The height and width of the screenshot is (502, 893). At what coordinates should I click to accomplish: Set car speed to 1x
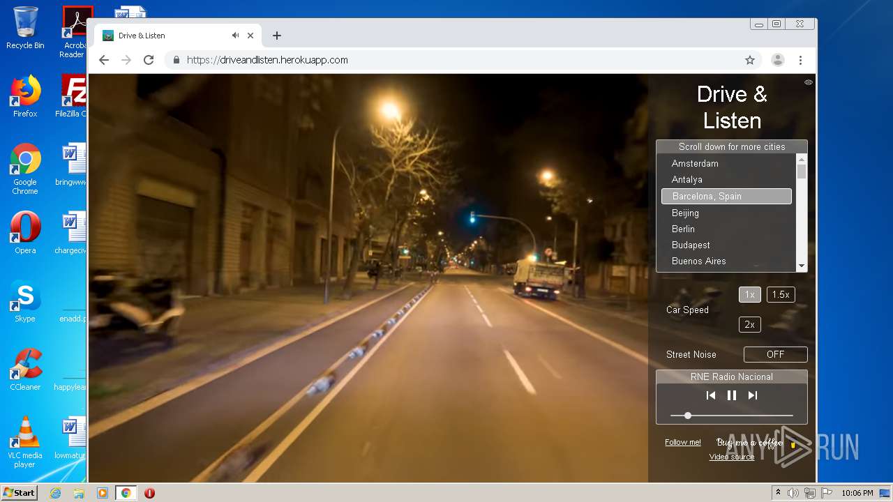point(750,295)
